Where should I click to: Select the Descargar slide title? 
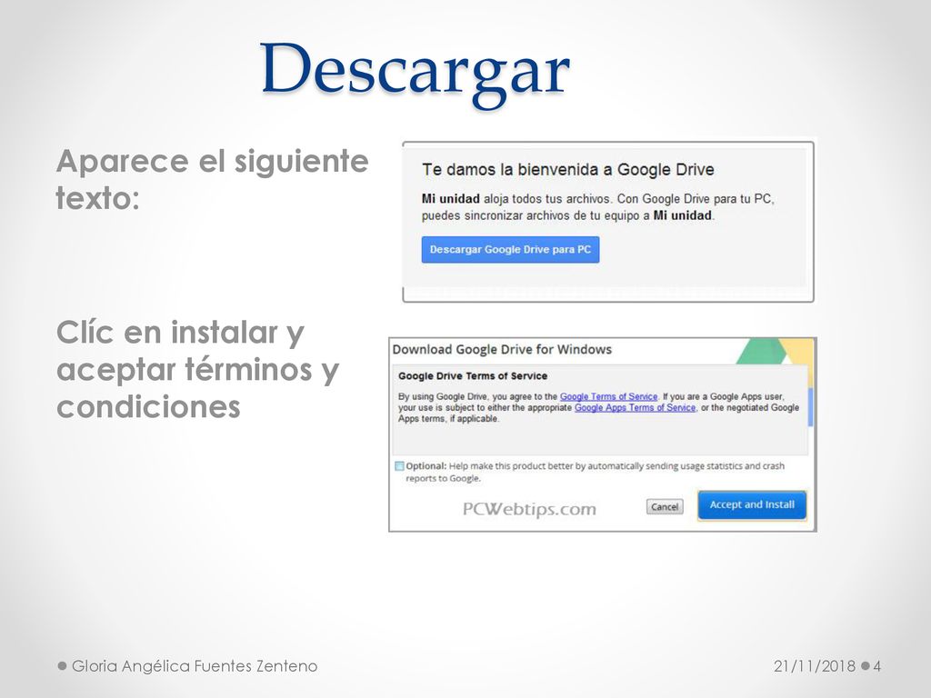415,74
